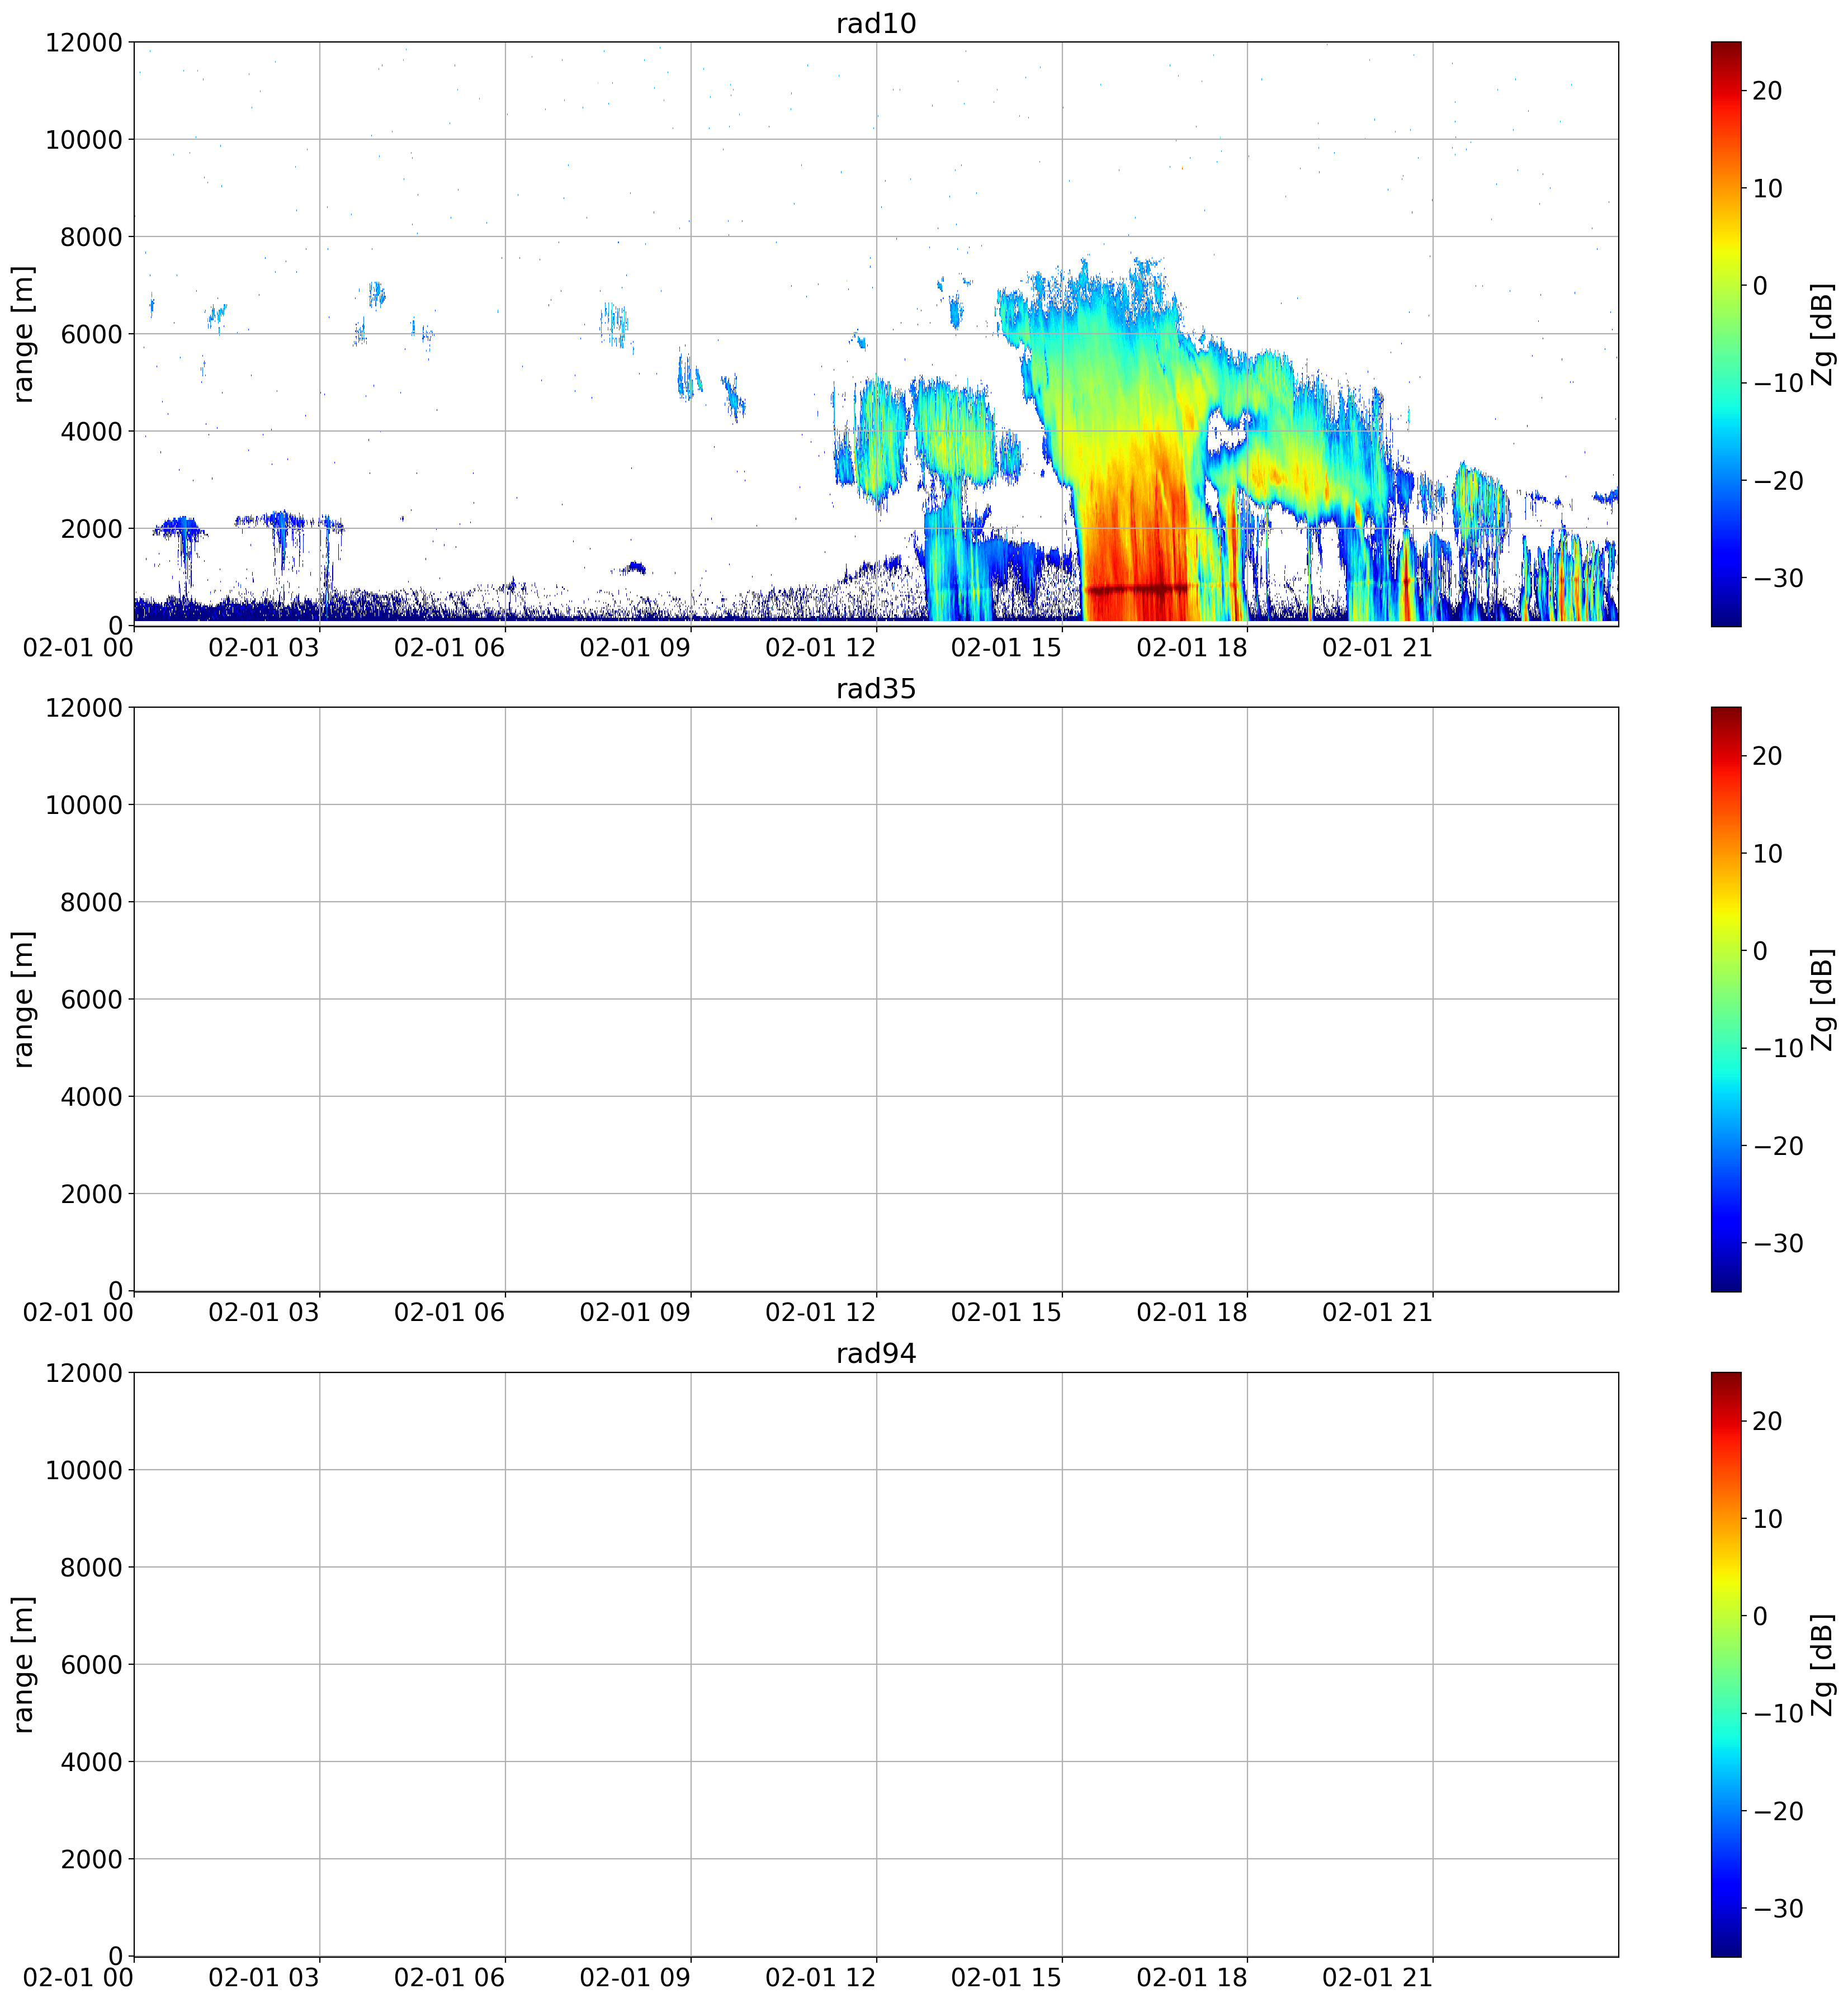Select the rad35 'range [m]' y-axis label
The height and width of the screenshot is (2003, 1848).
coord(24,999)
